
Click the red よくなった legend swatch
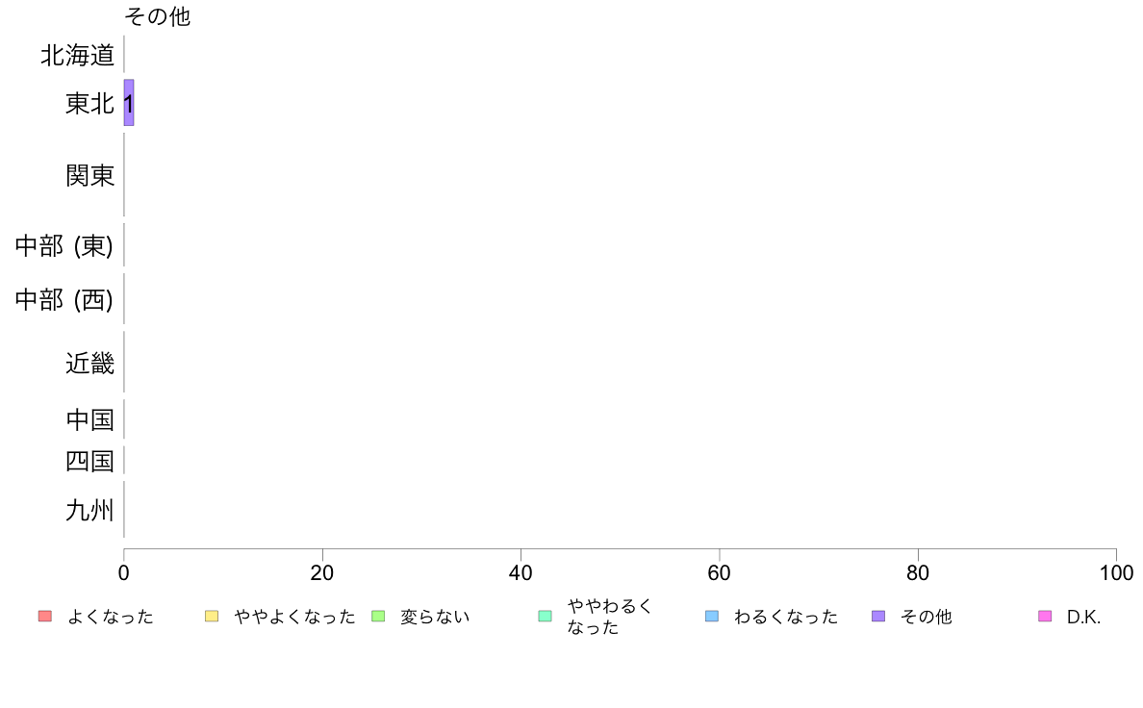tap(45, 616)
